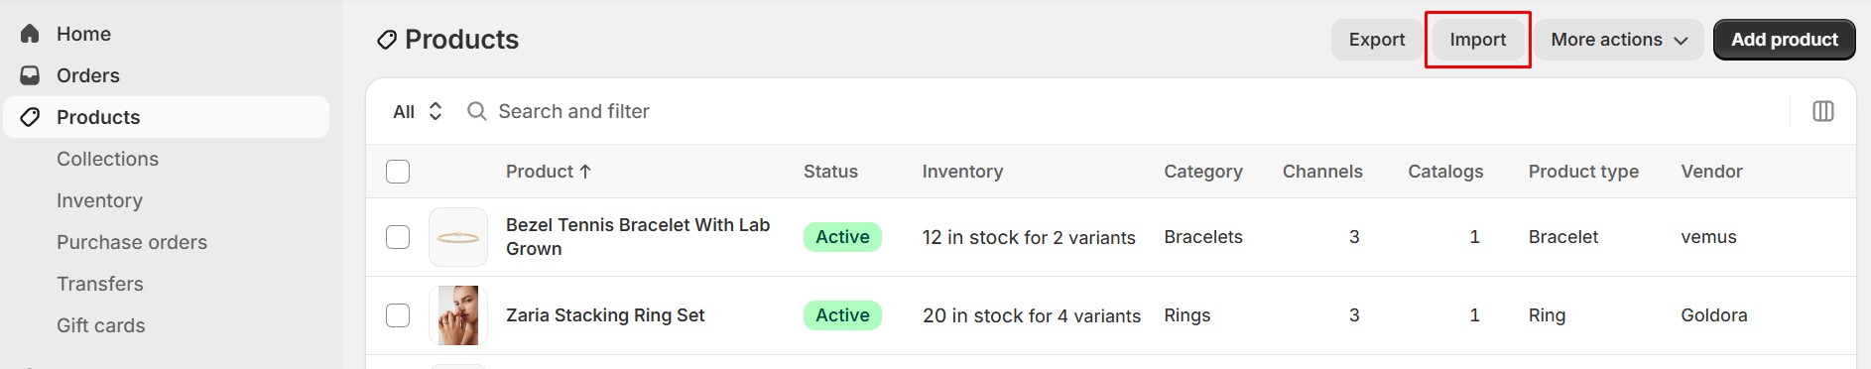
Task: Click the Import button
Action: coord(1478,40)
